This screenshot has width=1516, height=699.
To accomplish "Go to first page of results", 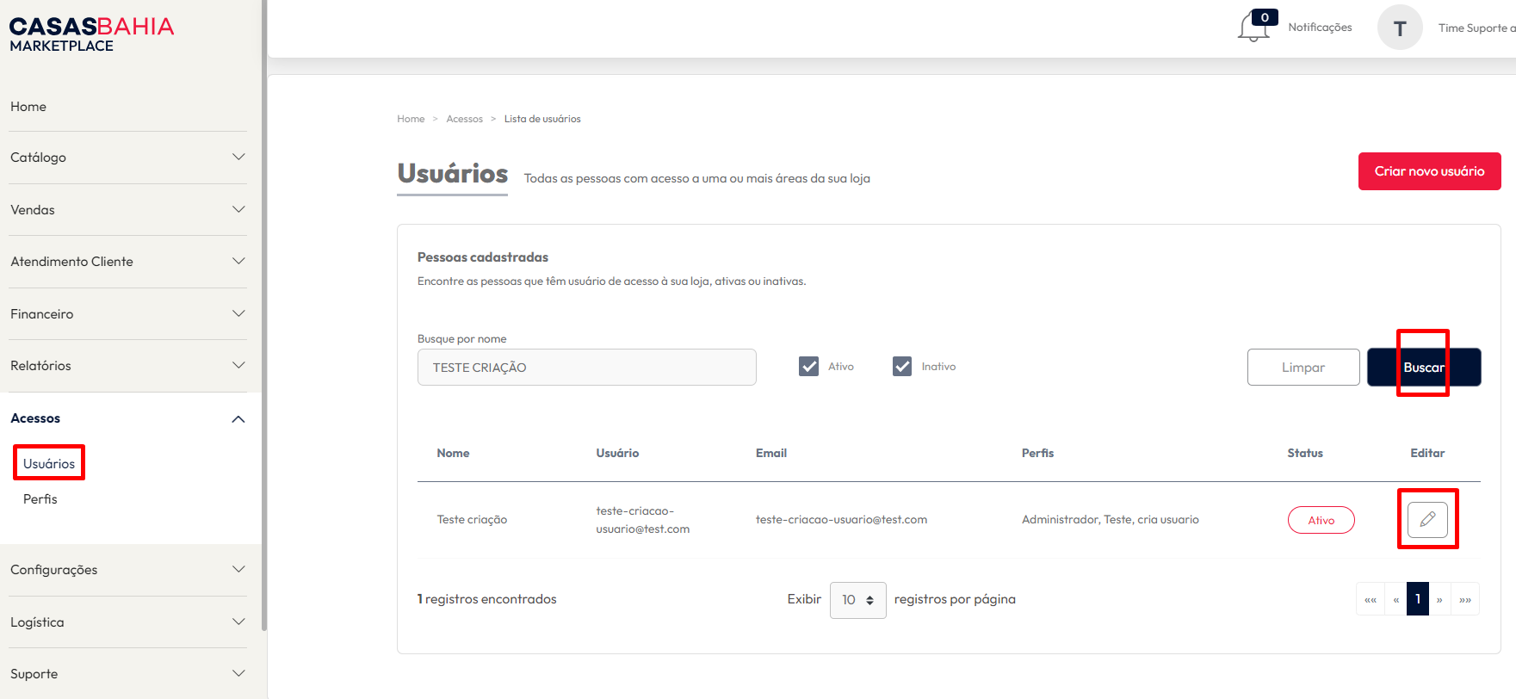I will pyautogui.click(x=1370, y=599).
